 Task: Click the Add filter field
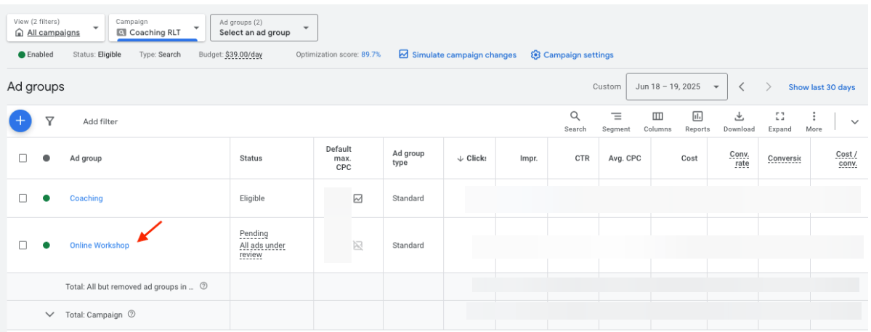click(100, 122)
